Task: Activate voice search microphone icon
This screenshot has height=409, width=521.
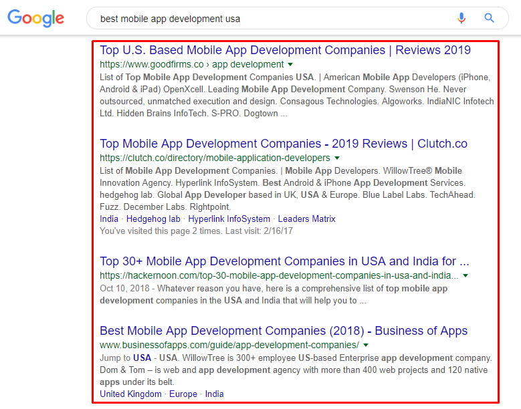Action: click(461, 18)
